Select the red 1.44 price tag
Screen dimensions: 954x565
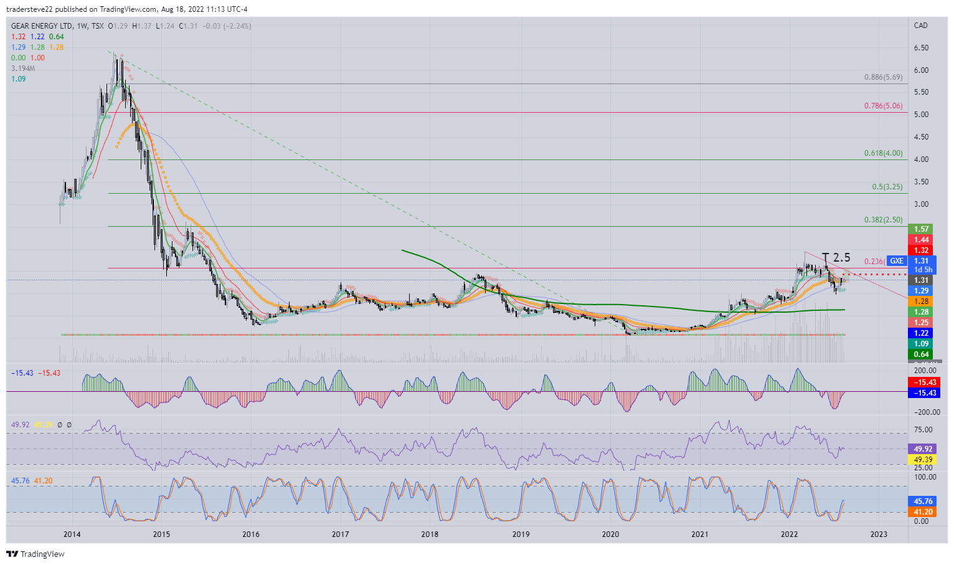(921, 240)
